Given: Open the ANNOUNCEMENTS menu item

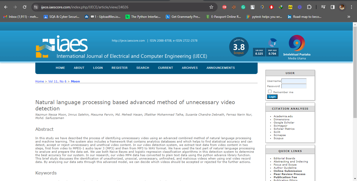Looking at the screenshot, I should click(221, 68).
